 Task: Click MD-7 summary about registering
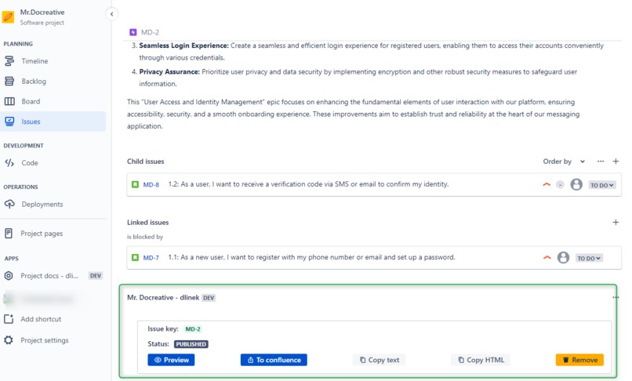tap(311, 257)
